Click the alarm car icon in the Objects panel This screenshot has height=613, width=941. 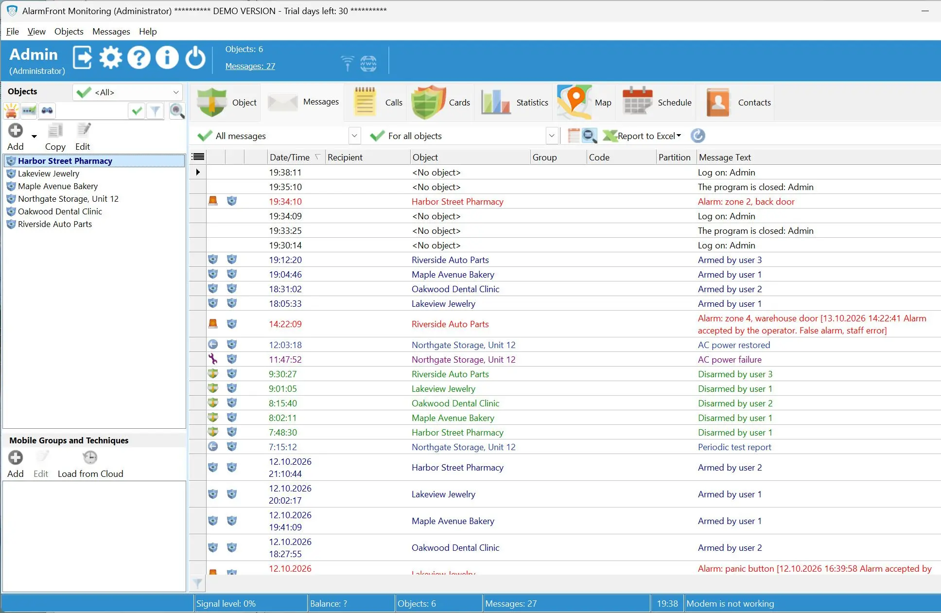click(11, 111)
